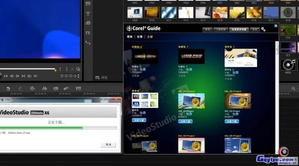299x166 pixels.
Task: Click the 00:00:00:00 timecode field
Action: point(68,76)
